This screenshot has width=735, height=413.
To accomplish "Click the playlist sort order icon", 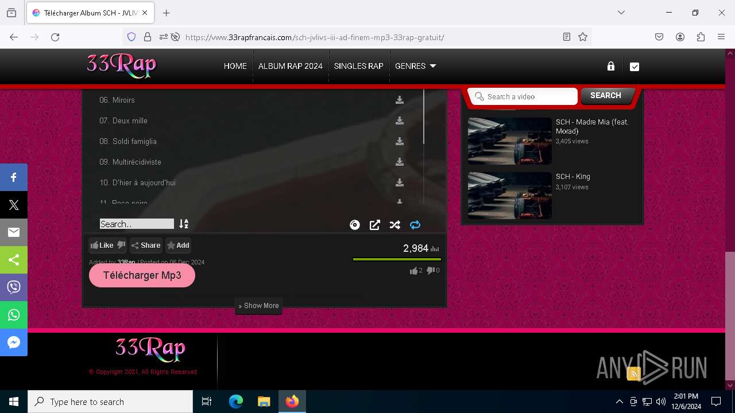I will point(184,224).
